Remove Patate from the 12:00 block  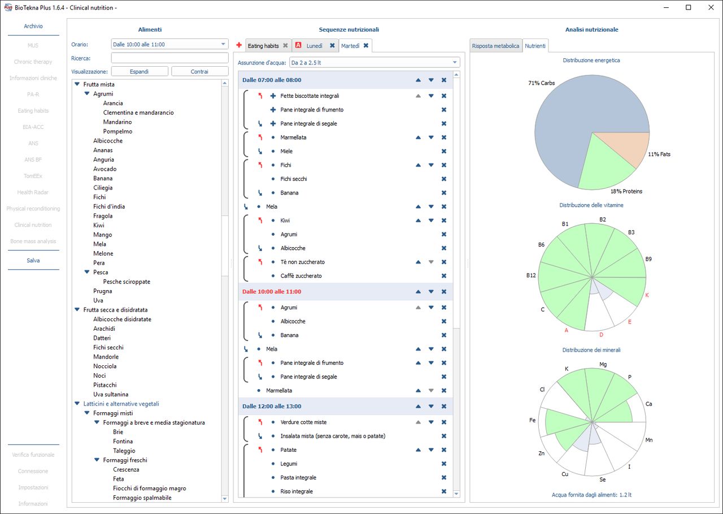point(444,450)
